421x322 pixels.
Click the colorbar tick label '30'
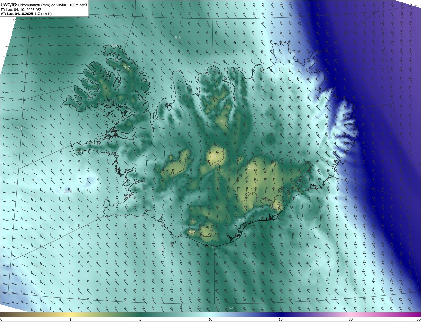[x=351, y=319]
